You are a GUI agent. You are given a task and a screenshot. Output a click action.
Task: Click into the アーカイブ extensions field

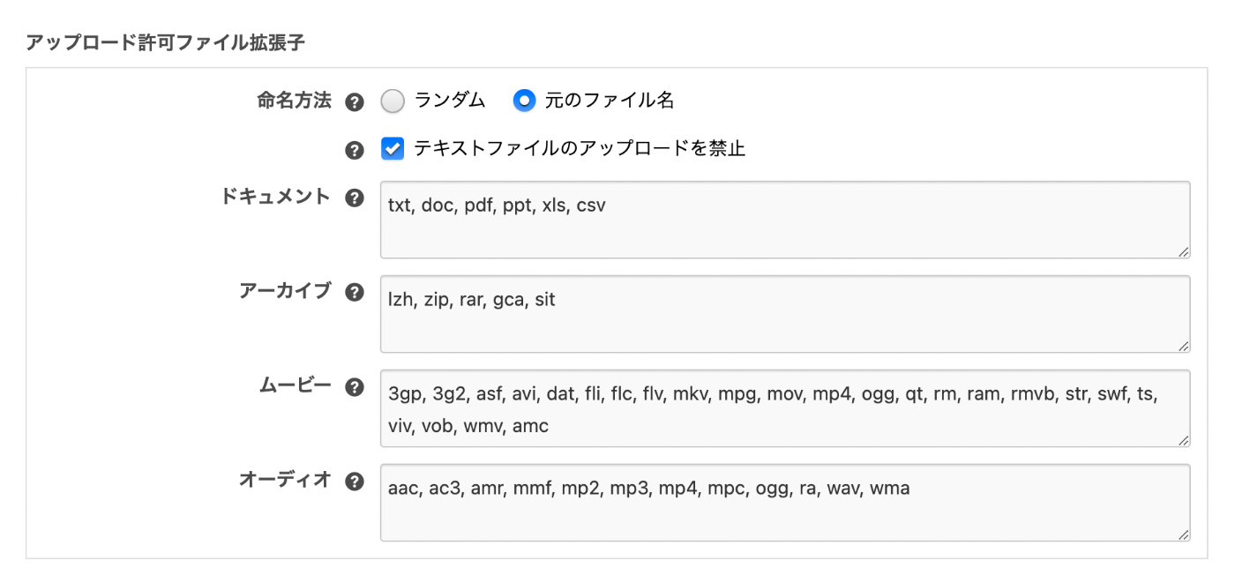784,314
